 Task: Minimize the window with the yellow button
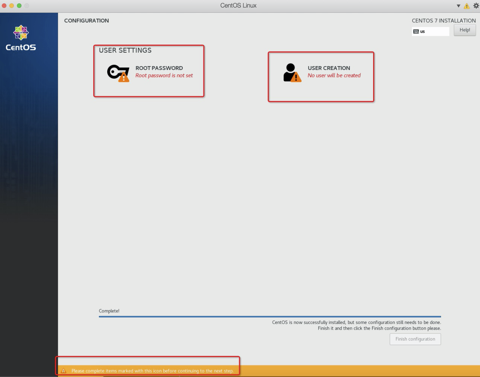12,6
